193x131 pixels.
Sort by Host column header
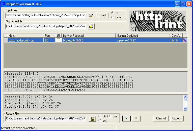tap(25, 35)
